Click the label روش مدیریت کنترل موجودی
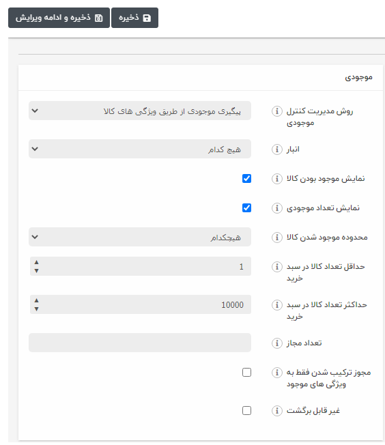This screenshot has height=445, width=385. [319, 117]
